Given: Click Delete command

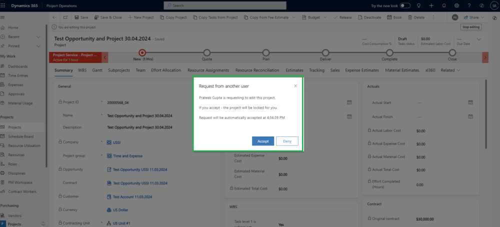Looking at the screenshot, I should point(416,17).
